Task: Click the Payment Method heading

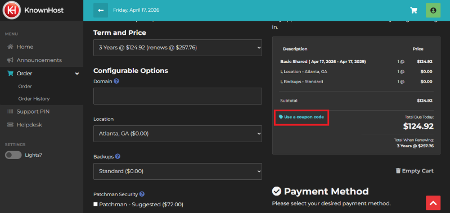Action: pos(326,191)
